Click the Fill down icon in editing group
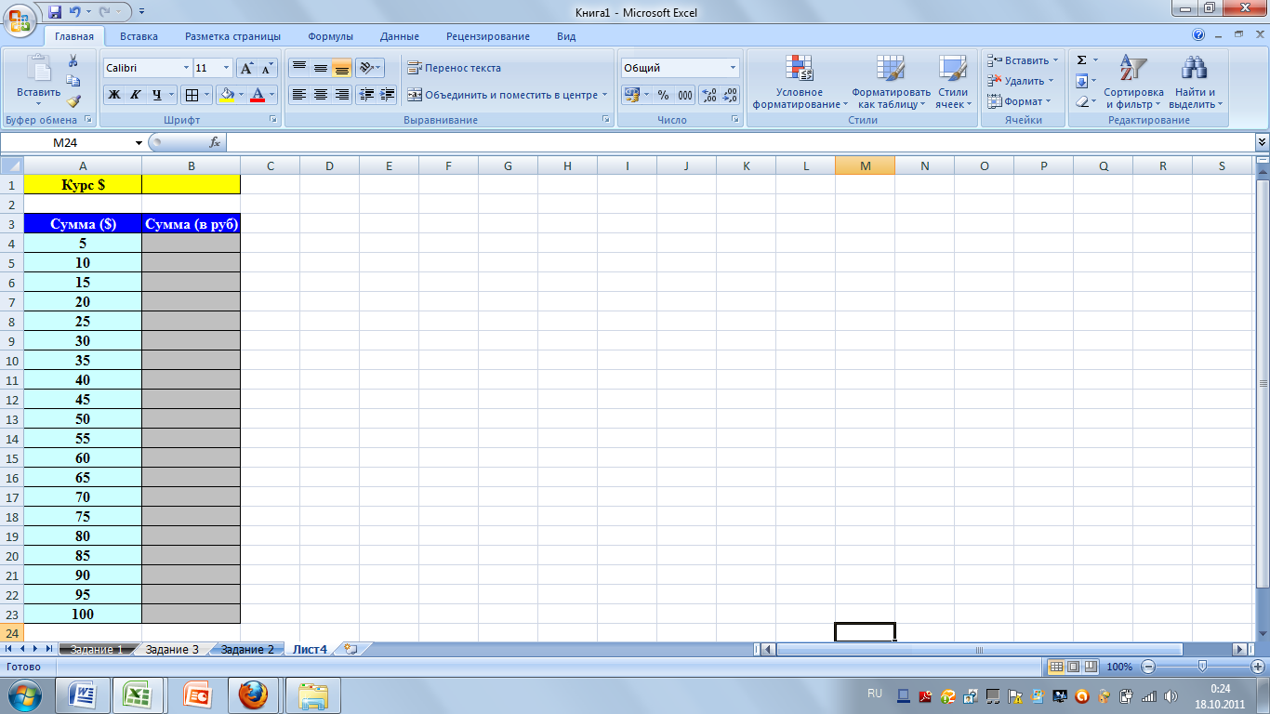 (1081, 81)
